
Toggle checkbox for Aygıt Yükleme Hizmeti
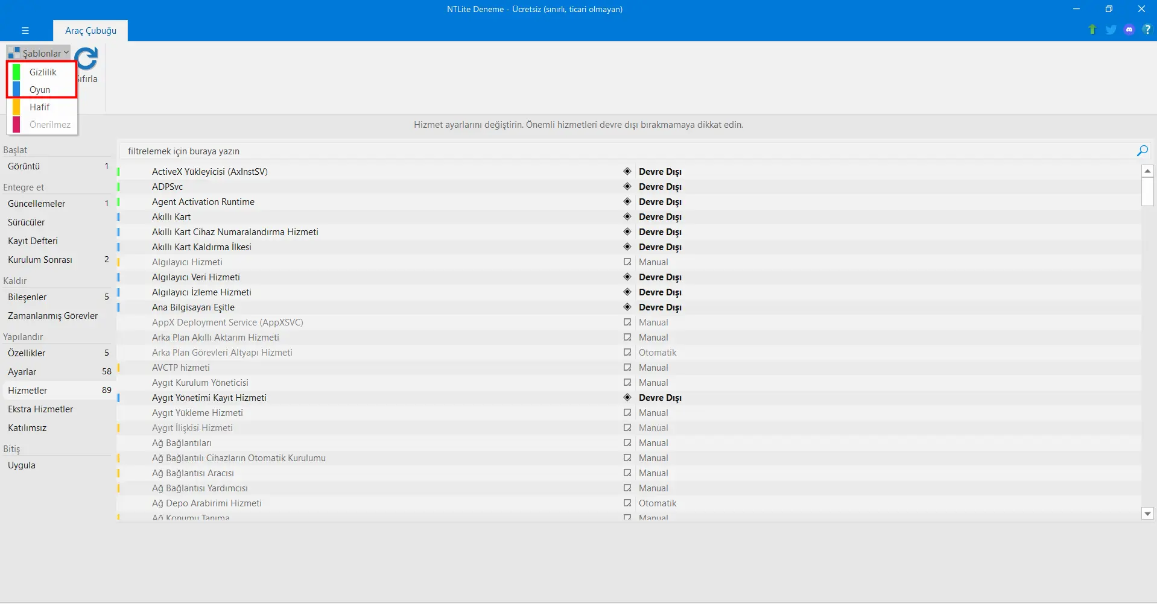pyautogui.click(x=627, y=412)
